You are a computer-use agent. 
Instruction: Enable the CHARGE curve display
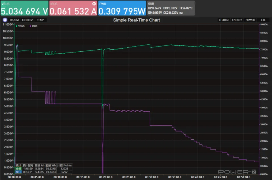tap(224, 20)
